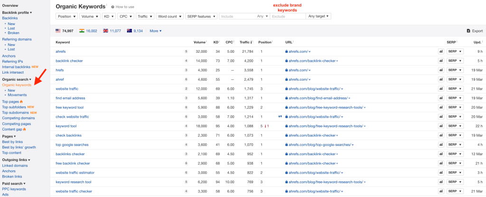486x197 pixels.
Task: Select the United States flag with 74,997 keywords
Action: [x=58, y=31]
